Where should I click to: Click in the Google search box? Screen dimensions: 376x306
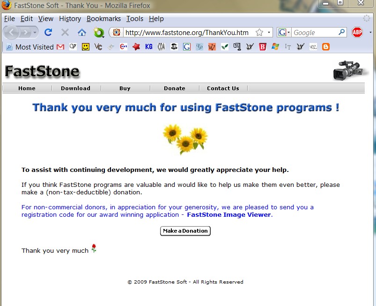pos(315,32)
